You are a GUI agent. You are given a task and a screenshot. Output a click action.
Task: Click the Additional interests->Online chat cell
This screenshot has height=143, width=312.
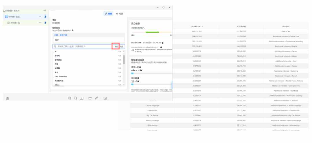286,37
